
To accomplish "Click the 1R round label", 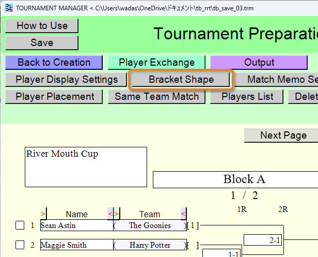I will coord(242,209).
